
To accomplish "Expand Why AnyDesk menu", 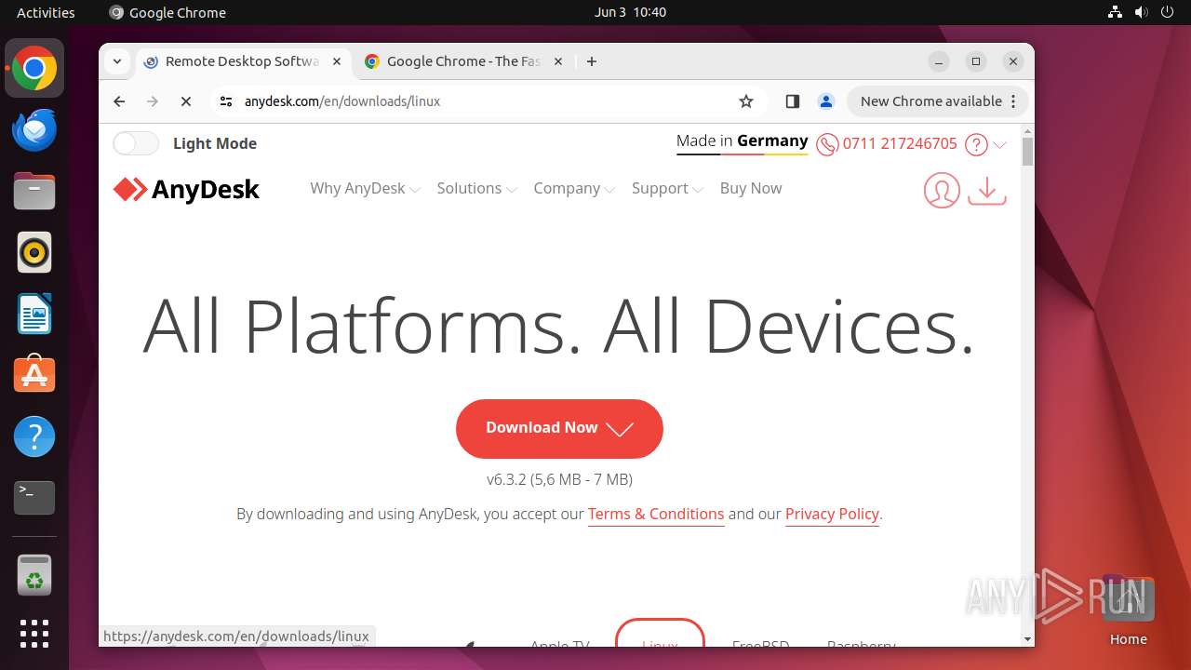I will click(x=365, y=188).
